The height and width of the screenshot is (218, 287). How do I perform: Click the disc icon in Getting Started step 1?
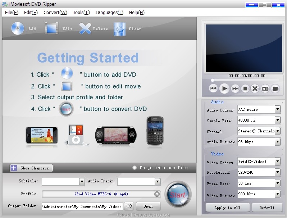[x=67, y=73]
